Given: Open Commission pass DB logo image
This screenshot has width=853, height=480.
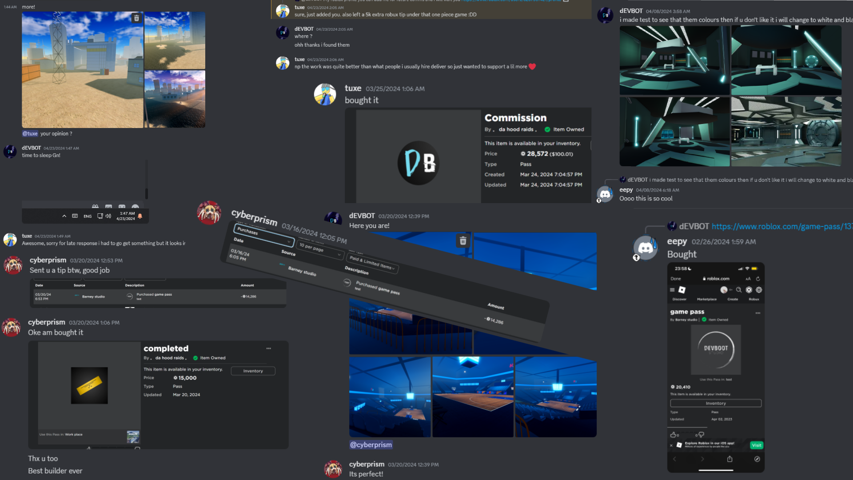Looking at the screenshot, I should pyautogui.click(x=419, y=163).
